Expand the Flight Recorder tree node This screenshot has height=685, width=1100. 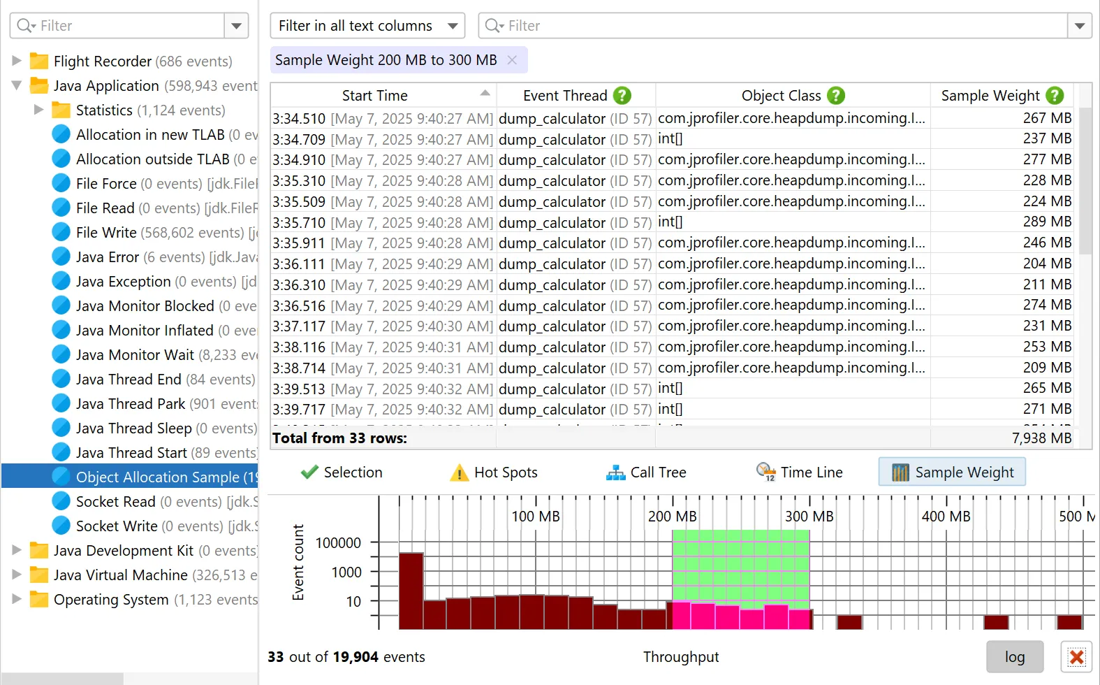(x=17, y=61)
